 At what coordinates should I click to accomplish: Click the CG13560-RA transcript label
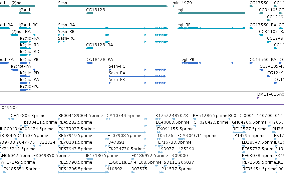tap(263, 25)
